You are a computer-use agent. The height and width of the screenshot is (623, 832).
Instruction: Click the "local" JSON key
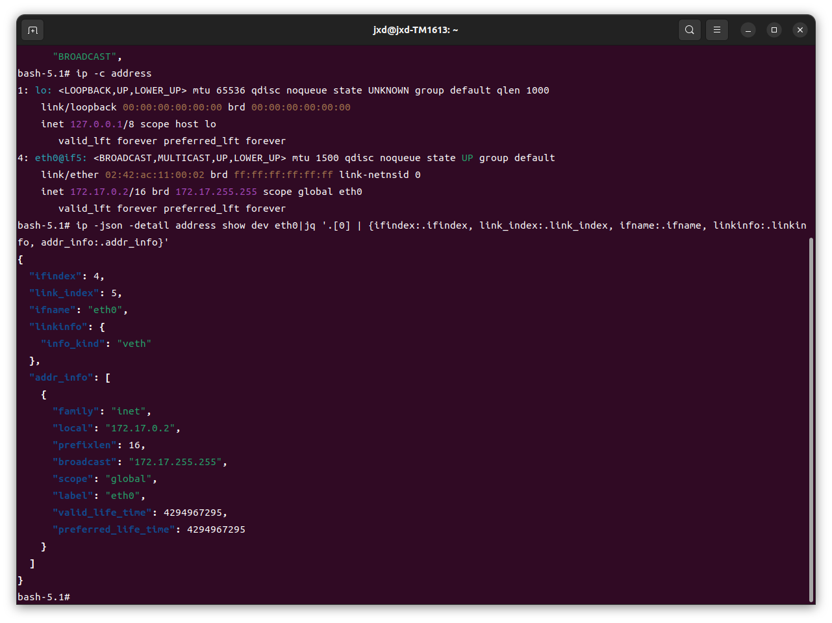coord(73,428)
